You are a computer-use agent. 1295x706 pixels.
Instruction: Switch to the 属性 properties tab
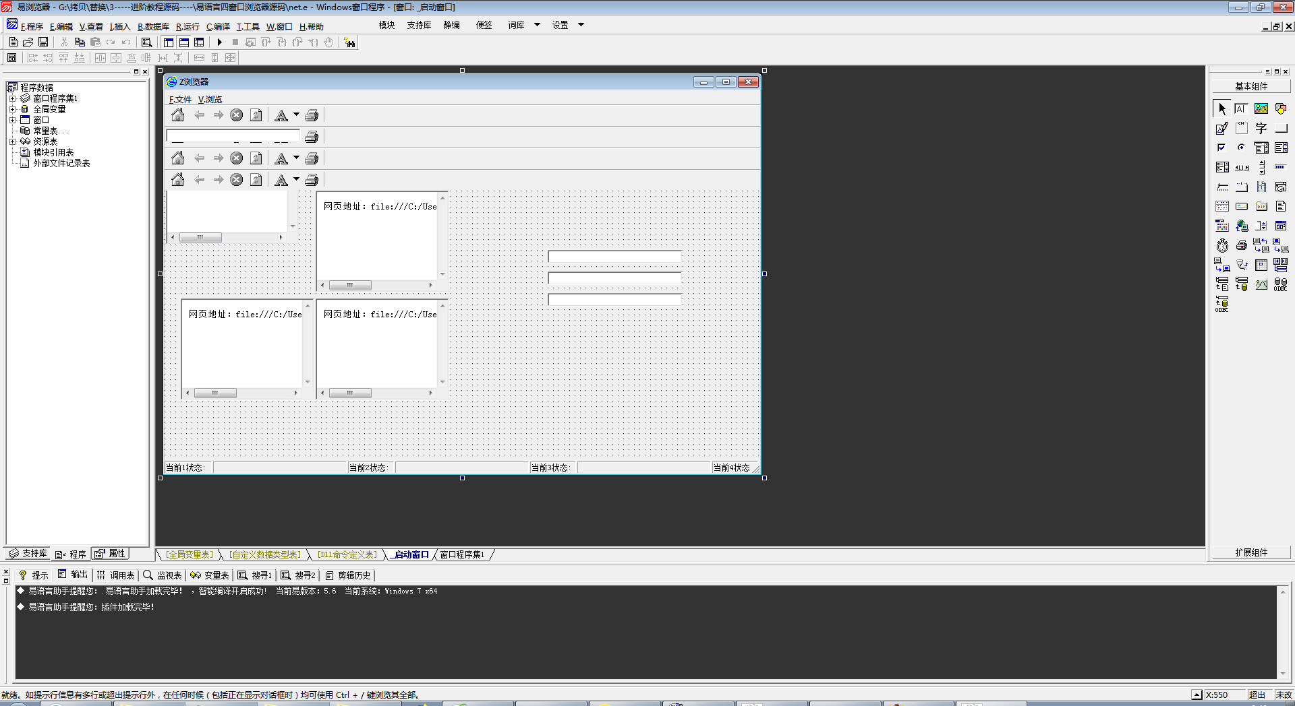111,554
